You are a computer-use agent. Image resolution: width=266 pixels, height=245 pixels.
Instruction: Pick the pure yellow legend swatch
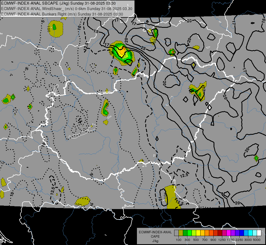coord(198,233)
